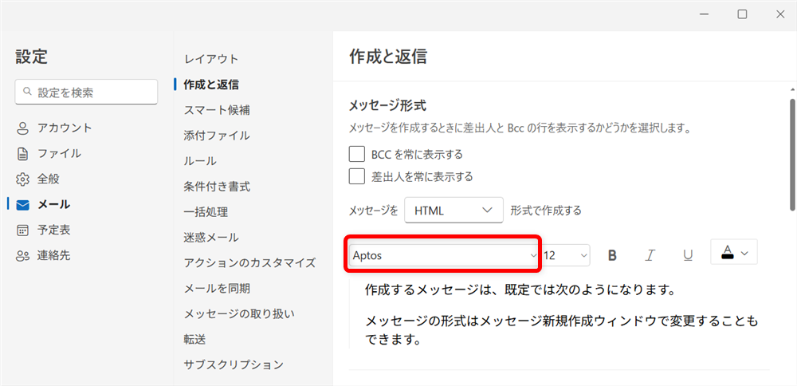Toggle the Underline formatting icon
This screenshot has width=797, height=386.
tap(688, 255)
